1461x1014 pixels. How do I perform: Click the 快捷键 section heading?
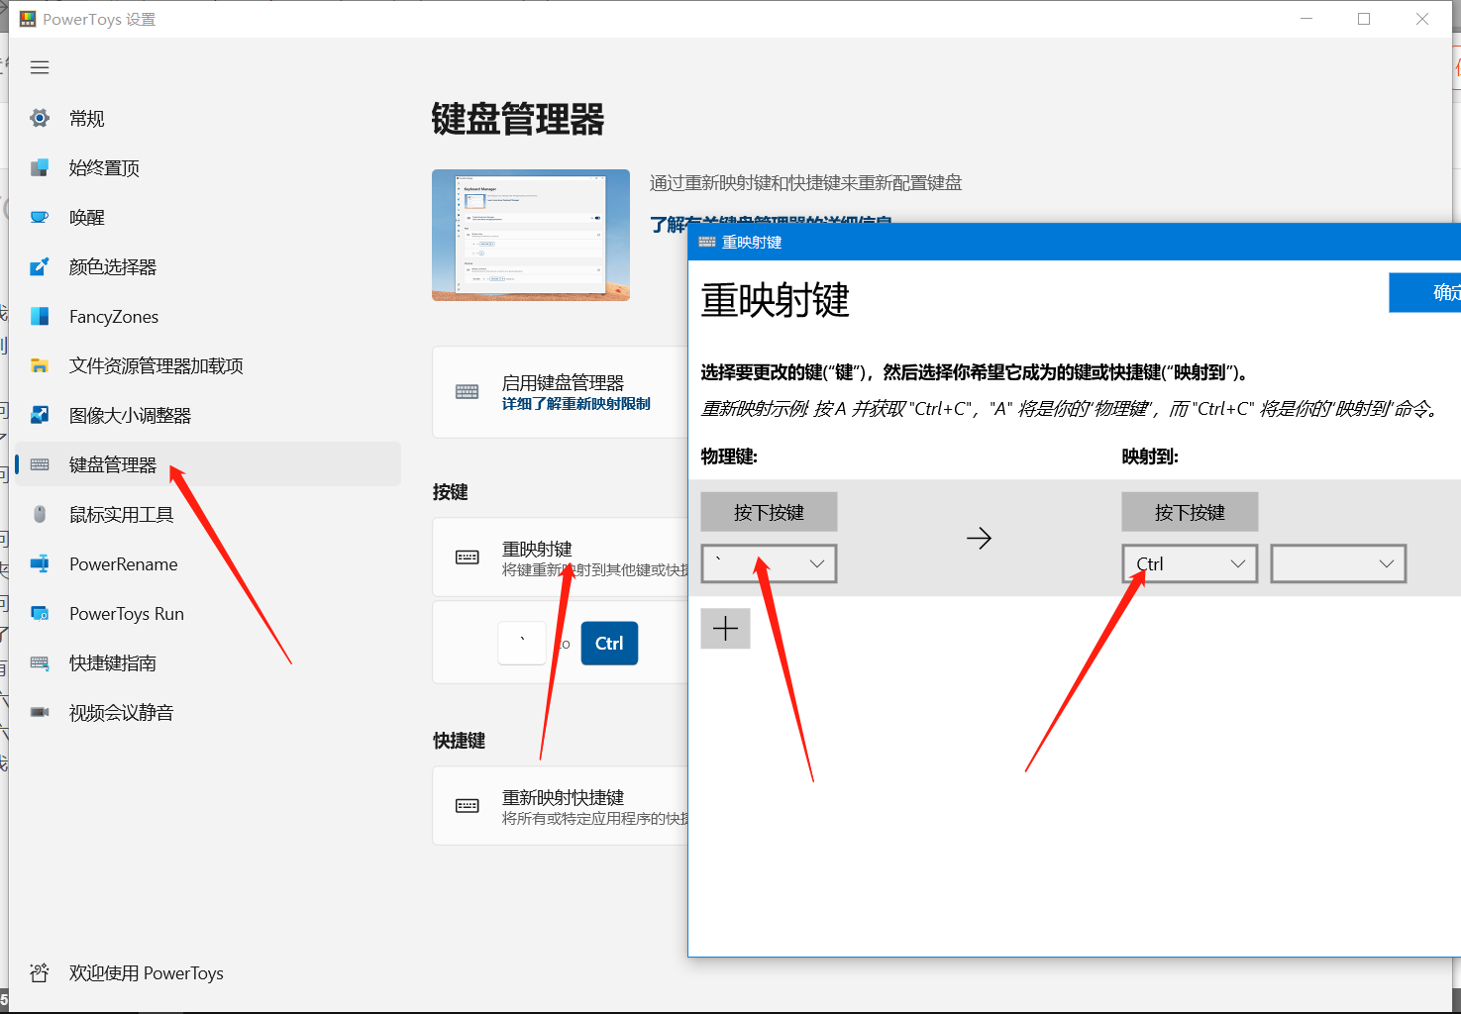(459, 741)
